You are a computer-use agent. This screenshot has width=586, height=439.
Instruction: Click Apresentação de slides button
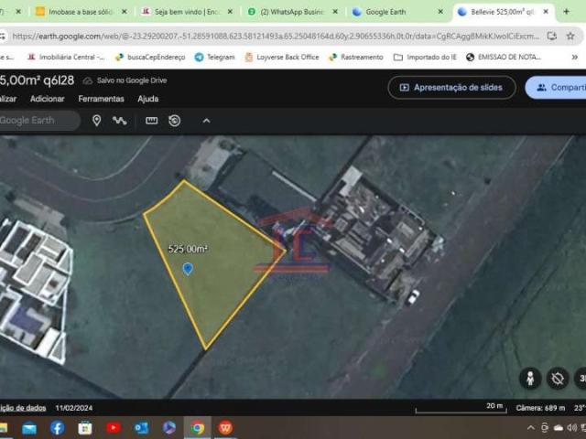point(451,88)
